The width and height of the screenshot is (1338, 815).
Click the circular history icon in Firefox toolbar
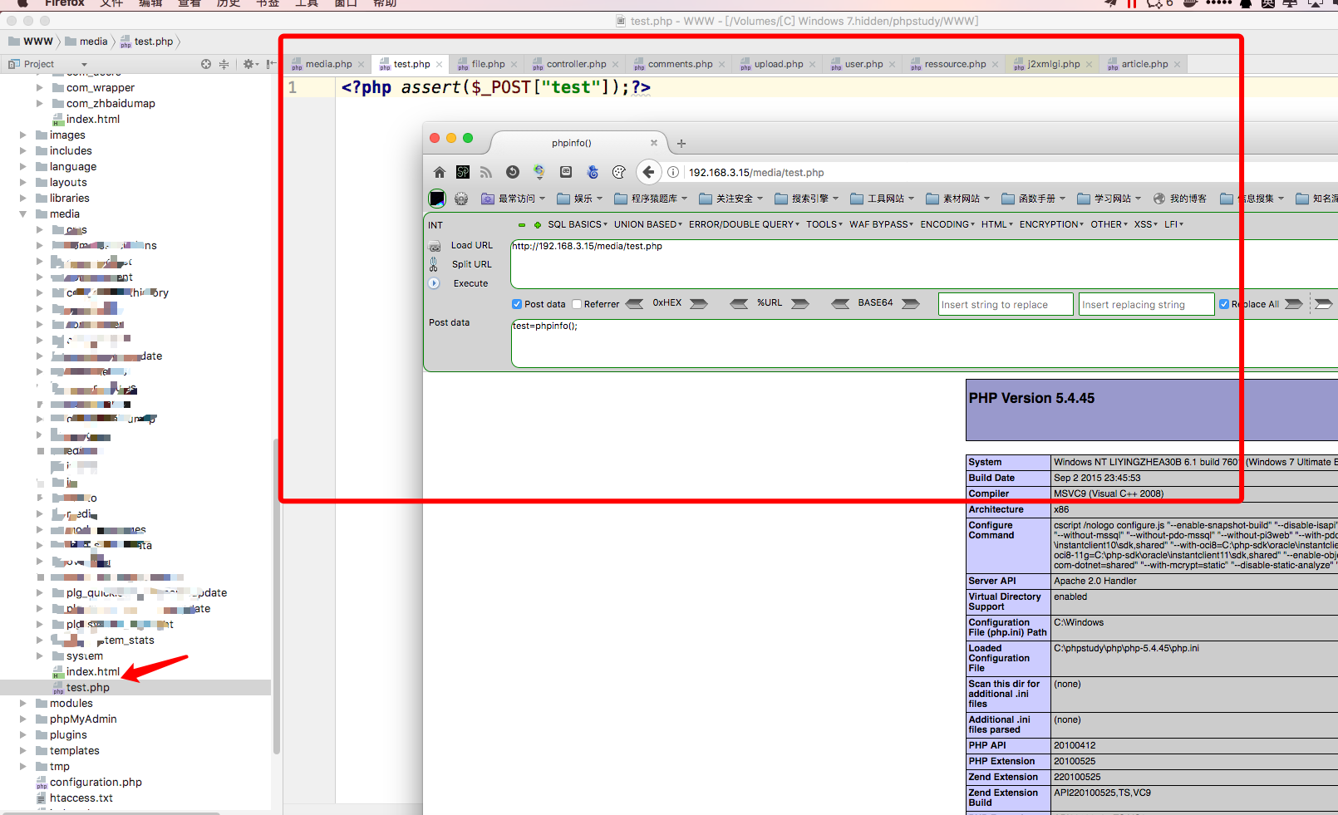[x=513, y=172]
